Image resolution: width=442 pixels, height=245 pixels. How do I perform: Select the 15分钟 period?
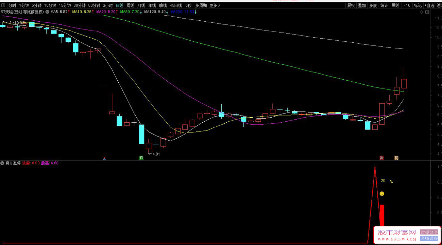coord(65,5)
